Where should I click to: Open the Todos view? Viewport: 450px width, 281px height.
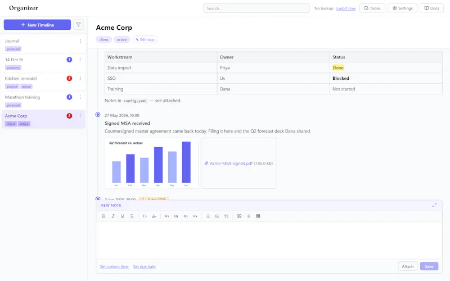click(x=372, y=8)
